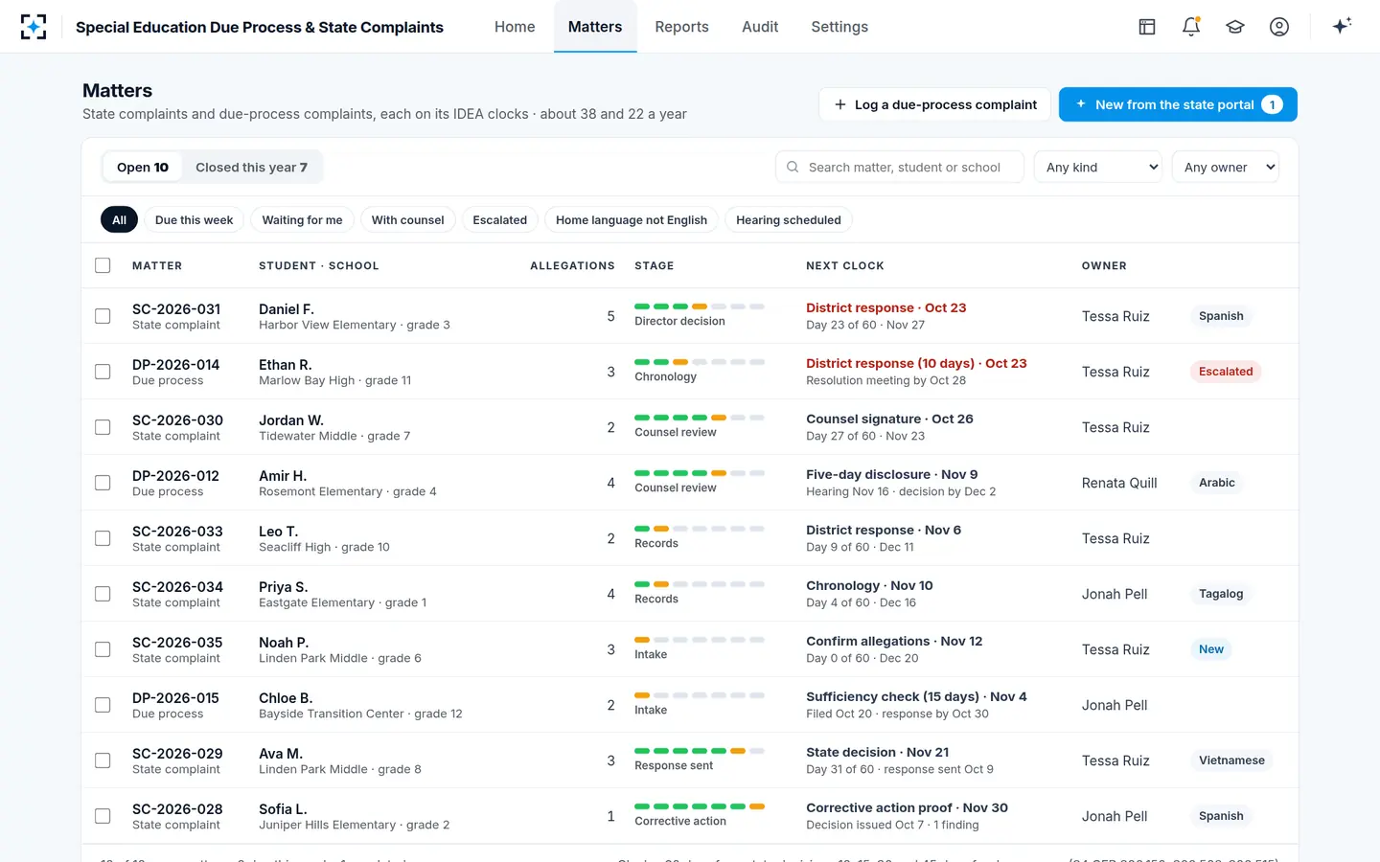Show the Closed this year matters
Screen dimensions: 1380x862
click(251, 167)
